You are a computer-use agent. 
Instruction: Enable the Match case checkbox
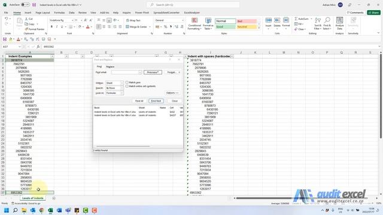pyautogui.click(x=127, y=82)
